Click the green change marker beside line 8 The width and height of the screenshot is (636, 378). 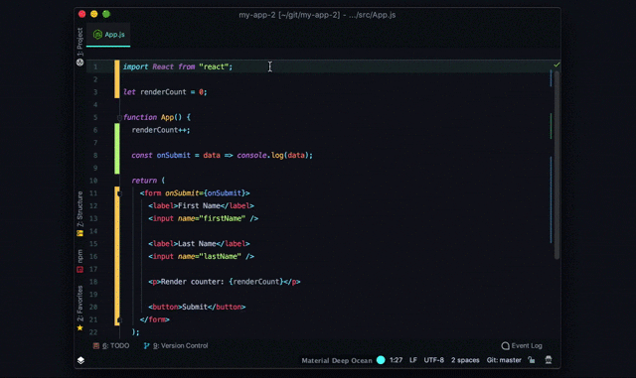(x=117, y=155)
